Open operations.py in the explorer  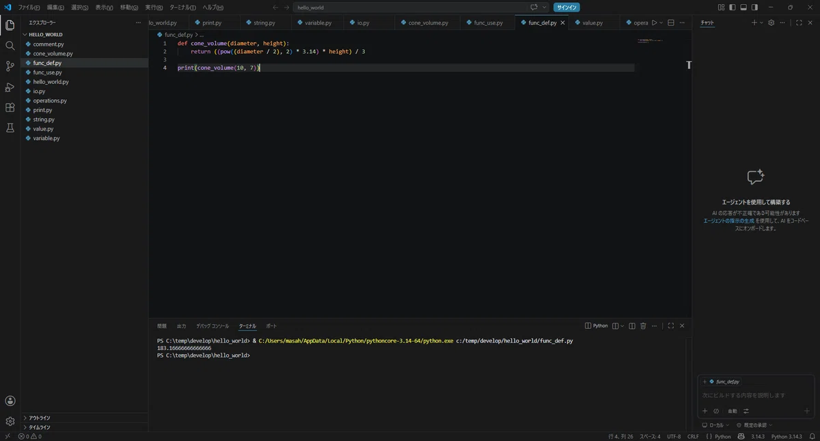click(50, 101)
